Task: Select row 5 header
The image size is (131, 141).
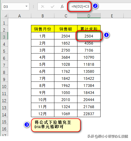Action: (x=4, y=50)
